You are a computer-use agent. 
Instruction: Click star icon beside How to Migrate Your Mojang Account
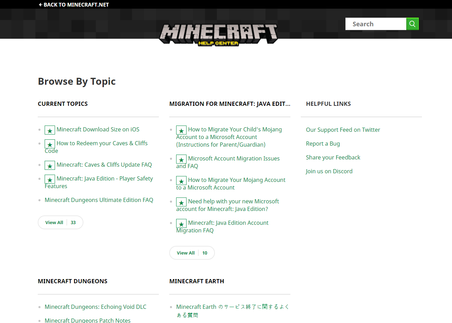pos(181,181)
